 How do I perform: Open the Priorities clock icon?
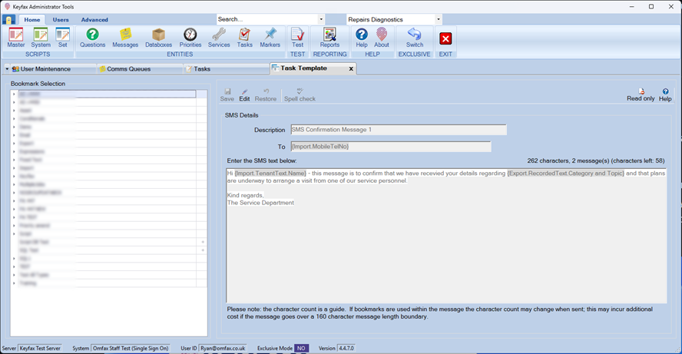click(x=190, y=38)
